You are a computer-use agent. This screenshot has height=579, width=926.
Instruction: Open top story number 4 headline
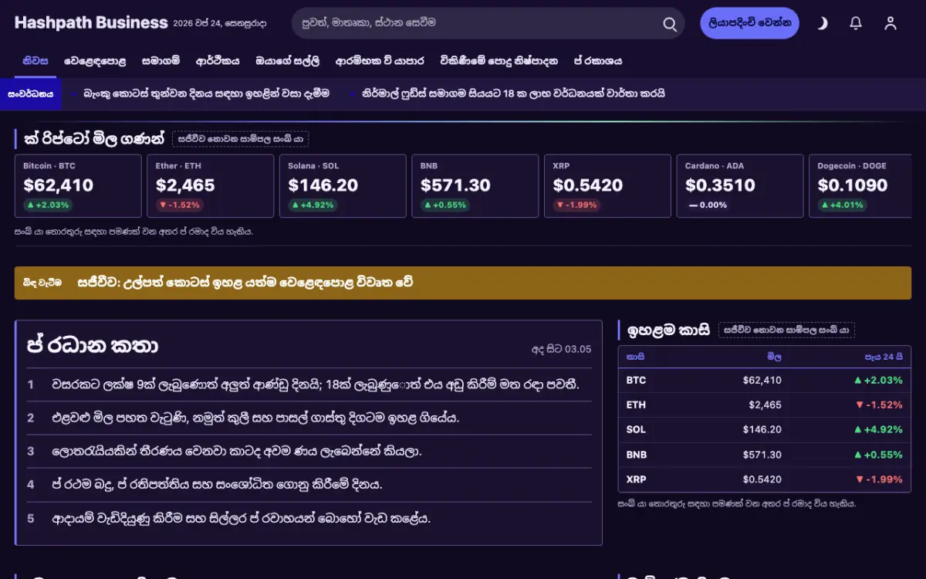coord(217,485)
